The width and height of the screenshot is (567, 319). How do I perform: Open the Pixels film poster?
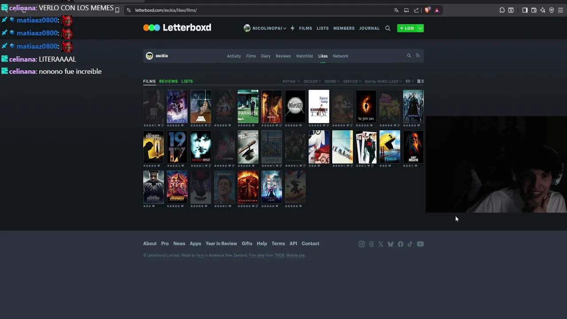pyautogui.click(x=390, y=147)
